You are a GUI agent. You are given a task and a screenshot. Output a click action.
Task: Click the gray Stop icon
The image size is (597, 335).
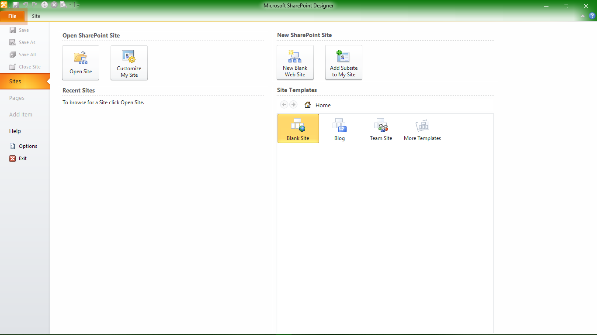(54, 5)
